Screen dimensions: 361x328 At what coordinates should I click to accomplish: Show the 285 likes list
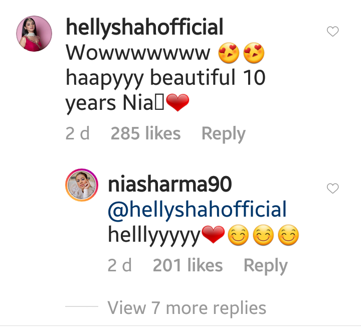145,133
